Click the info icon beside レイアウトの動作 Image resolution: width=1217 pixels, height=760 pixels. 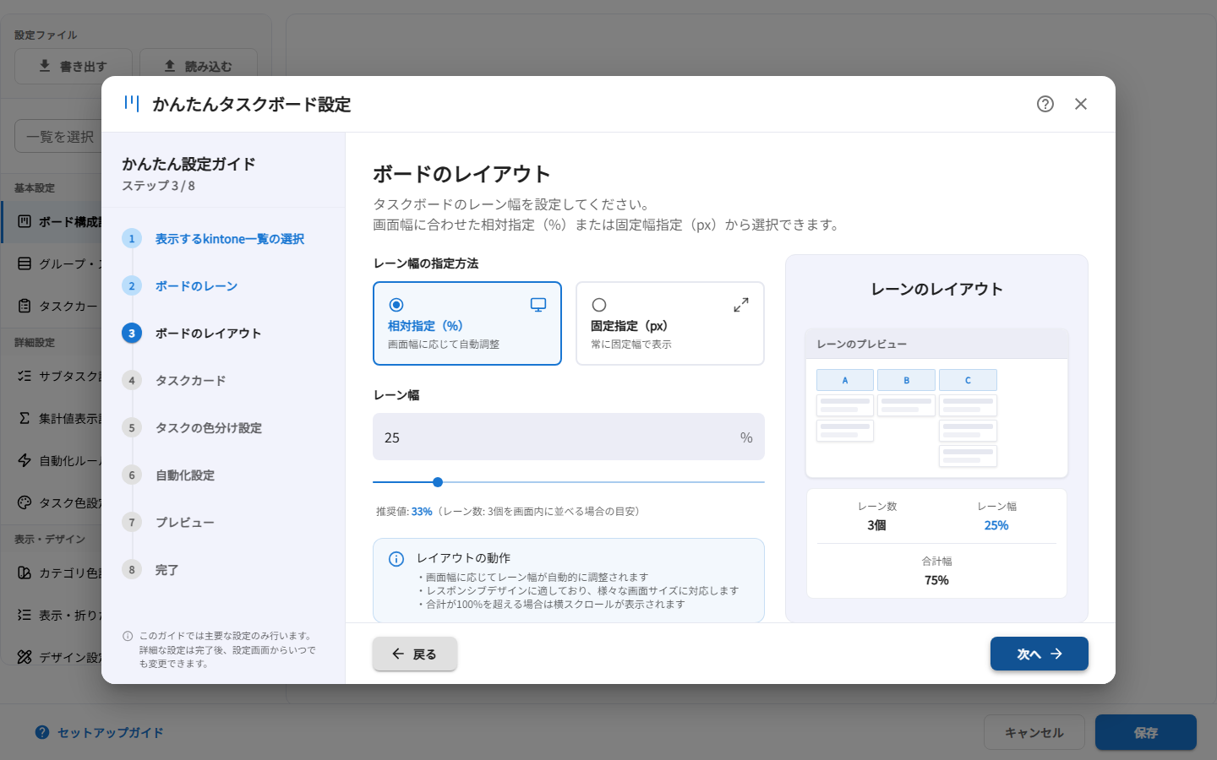396,559
